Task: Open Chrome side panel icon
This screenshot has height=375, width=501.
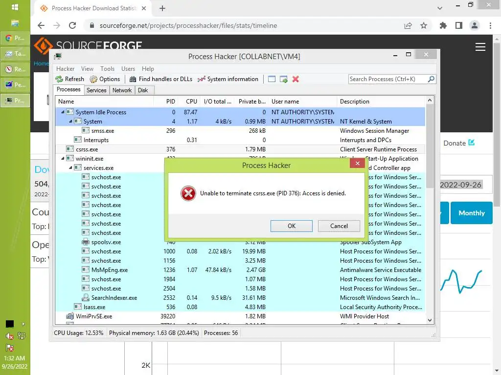Action: click(x=459, y=25)
